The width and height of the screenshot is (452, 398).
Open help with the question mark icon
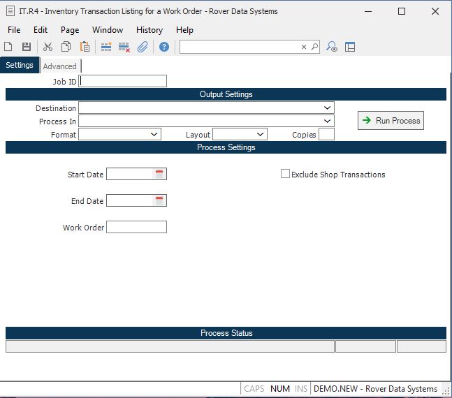pyautogui.click(x=164, y=47)
